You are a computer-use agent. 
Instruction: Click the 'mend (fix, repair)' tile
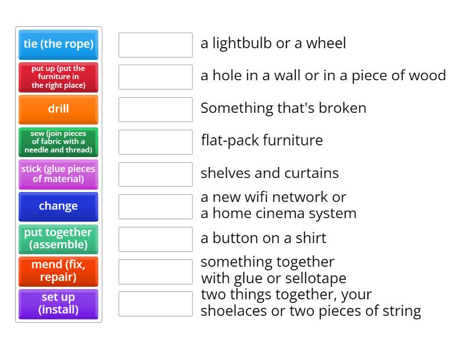(58, 271)
